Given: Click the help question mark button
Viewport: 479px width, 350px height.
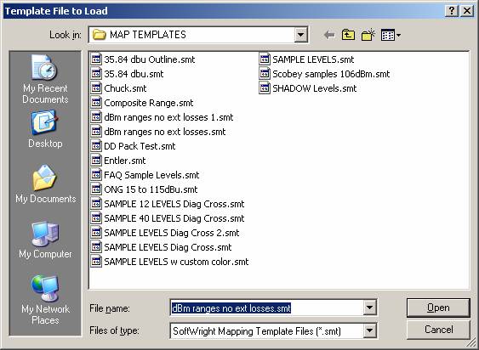Looking at the screenshot, I should coord(452,11).
